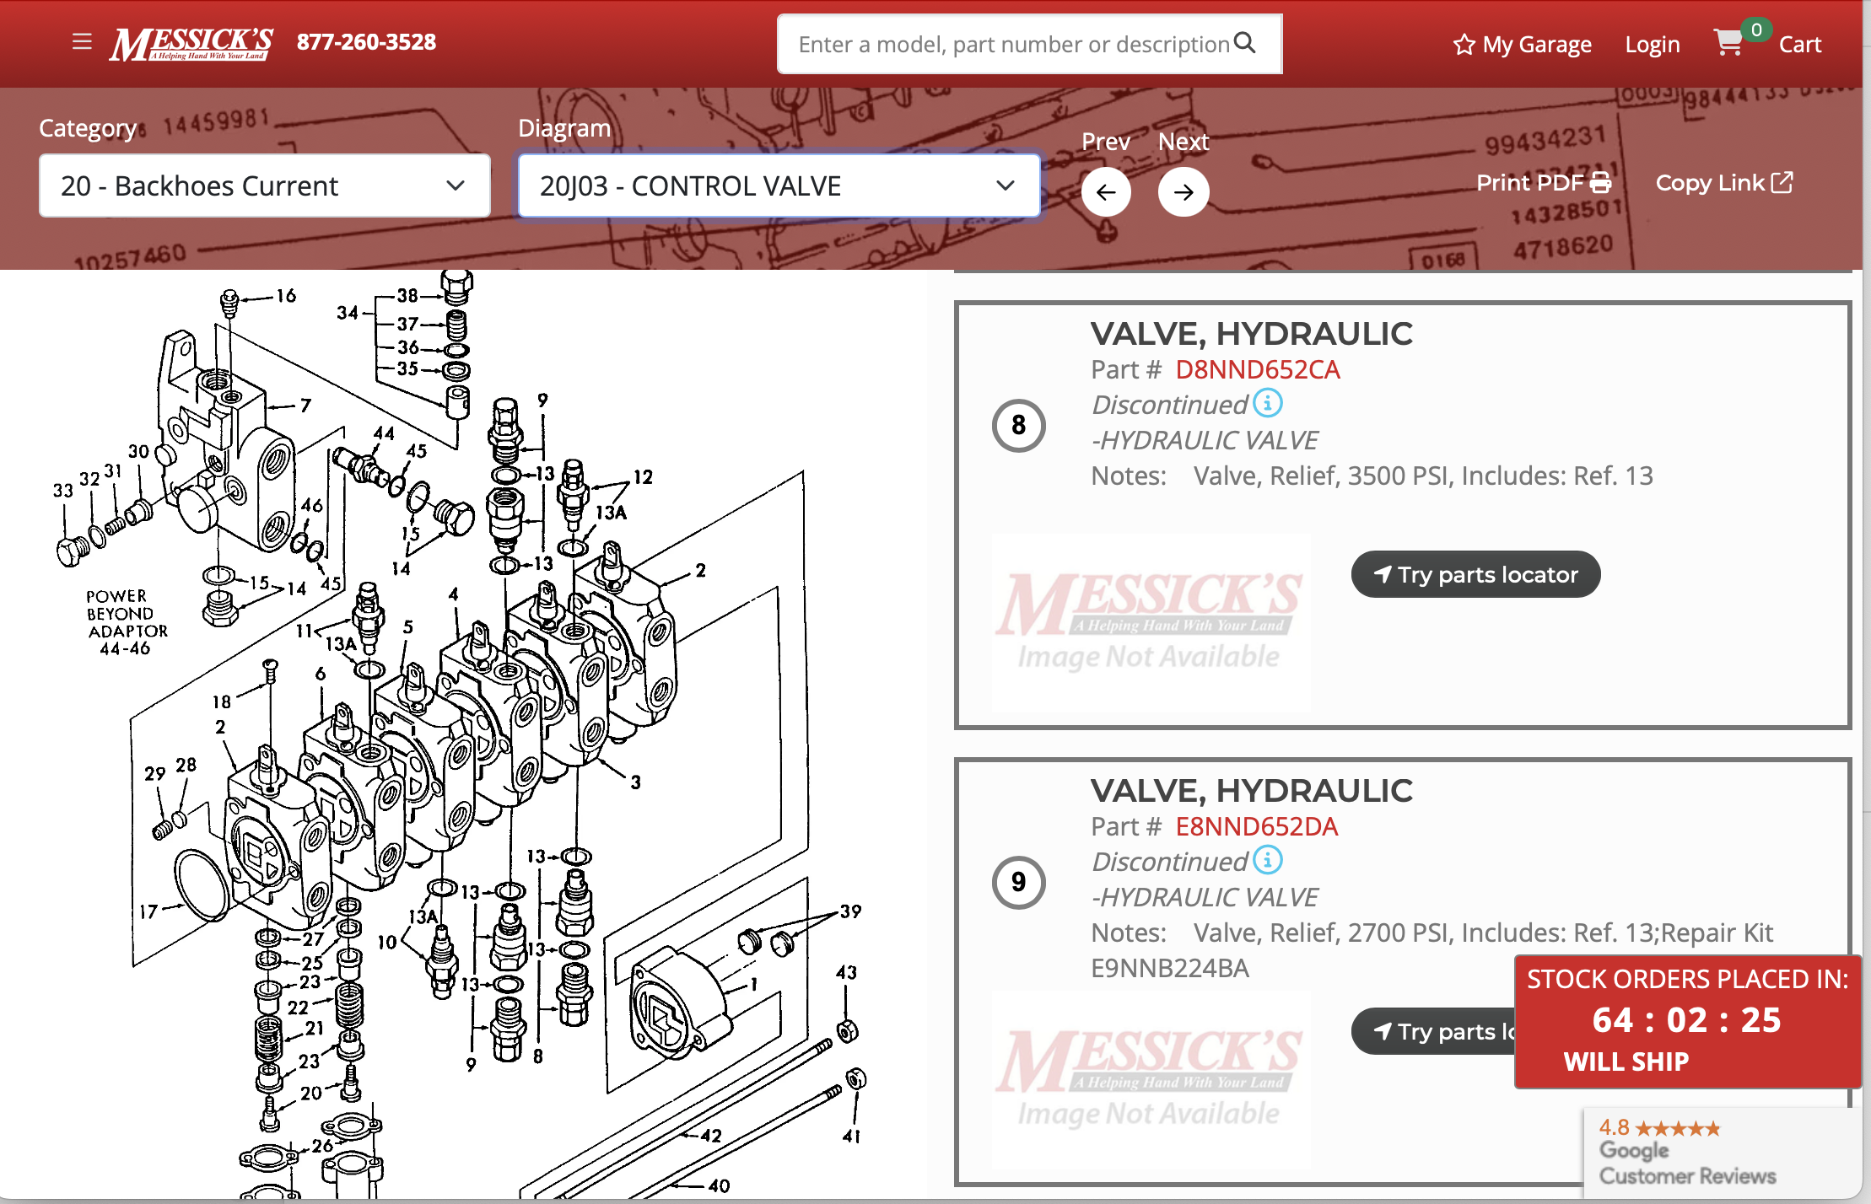Open part number E8NND652DA link

pyautogui.click(x=1256, y=826)
